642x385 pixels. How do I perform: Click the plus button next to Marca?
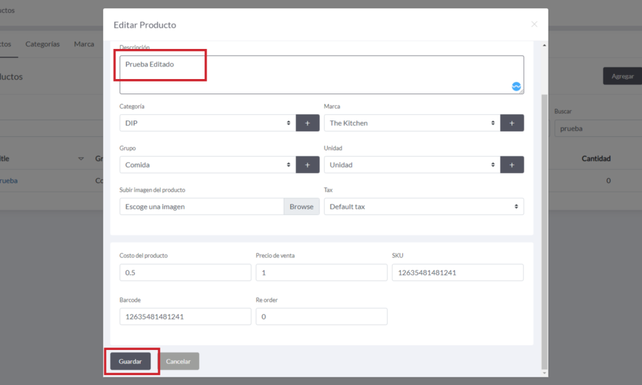point(512,123)
